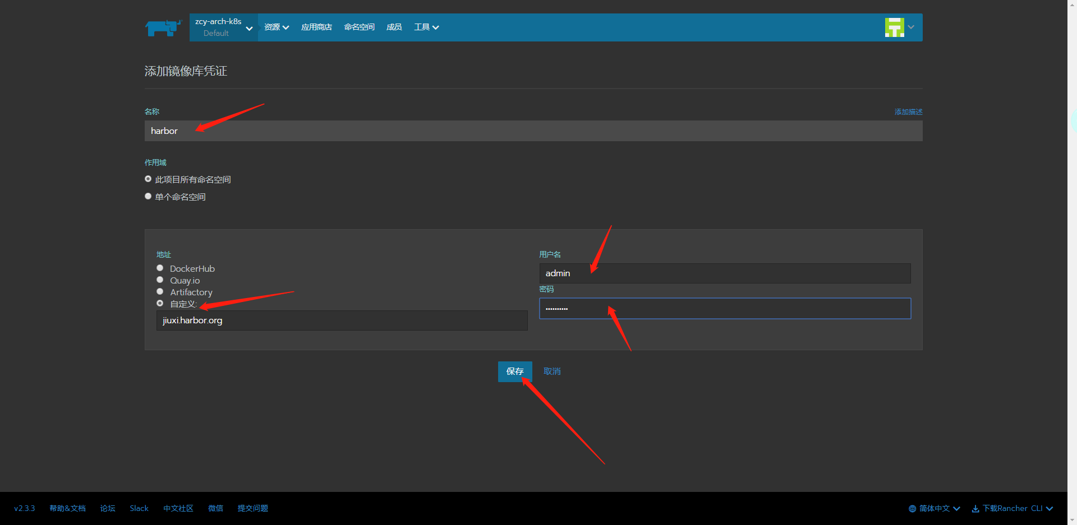The height and width of the screenshot is (525, 1077).
Task: Open 中文社区 footer link
Action: [x=178, y=509]
